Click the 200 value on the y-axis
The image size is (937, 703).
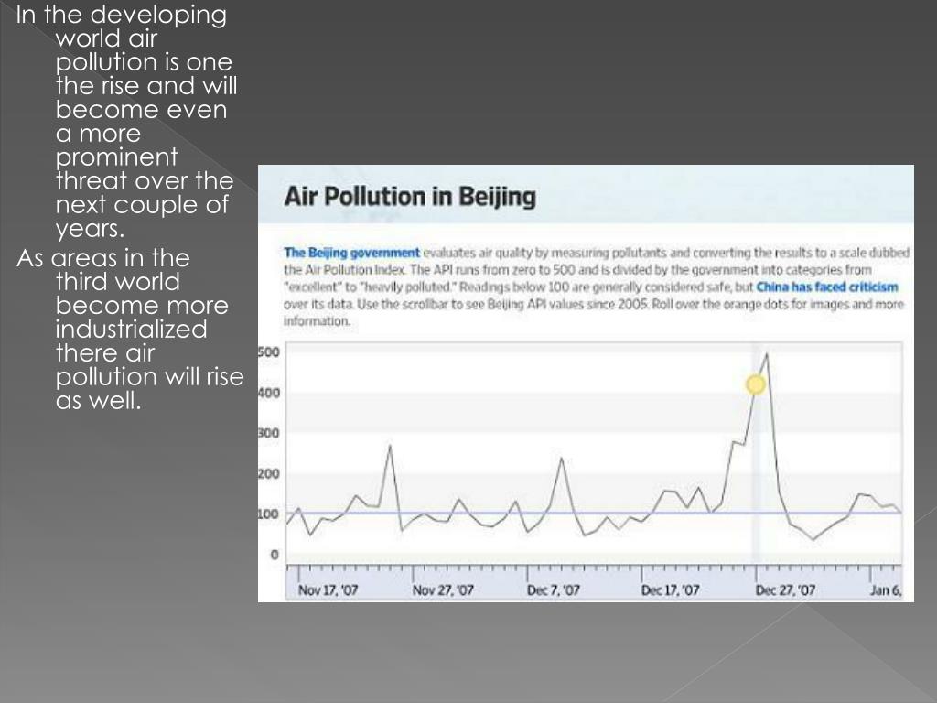[268, 473]
